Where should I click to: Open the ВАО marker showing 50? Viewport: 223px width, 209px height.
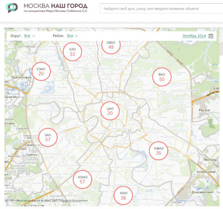click(x=161, y=77)
